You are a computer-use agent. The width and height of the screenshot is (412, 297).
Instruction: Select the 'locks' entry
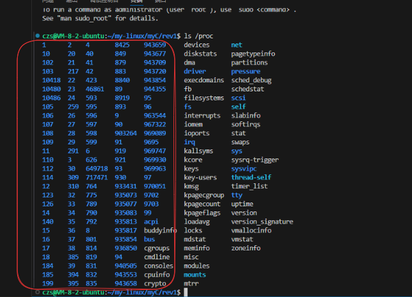point(193,231)
